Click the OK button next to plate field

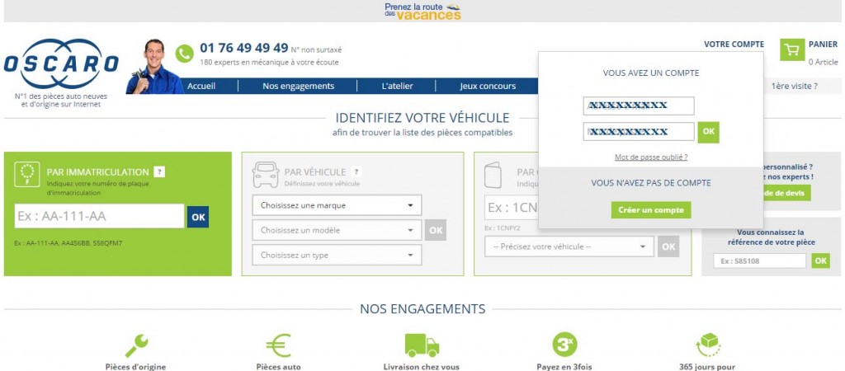click(x=198, y=217)
